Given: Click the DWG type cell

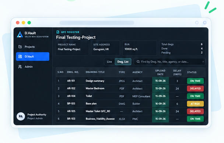Looking at the screenshot, I should pos(122,104).
